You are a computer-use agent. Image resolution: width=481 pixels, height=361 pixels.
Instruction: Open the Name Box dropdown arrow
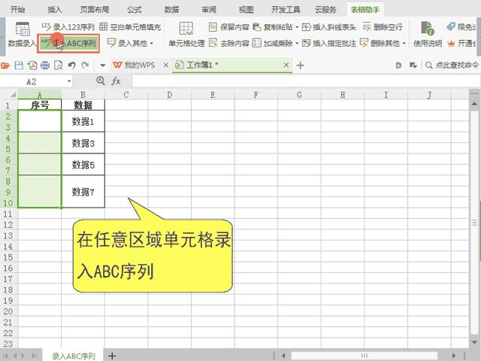tap(69, 81)
